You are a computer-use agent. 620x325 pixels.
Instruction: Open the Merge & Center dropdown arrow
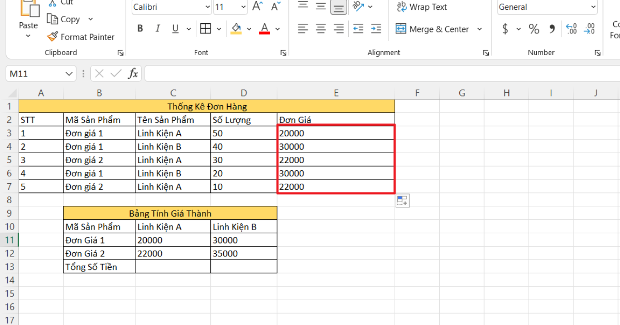[x=479, y=29]
